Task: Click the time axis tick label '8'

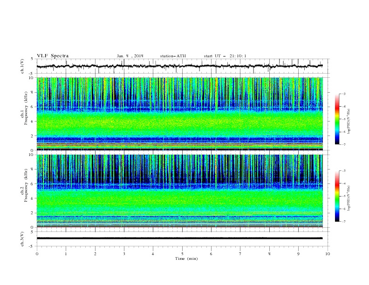Action: (269, 254)
